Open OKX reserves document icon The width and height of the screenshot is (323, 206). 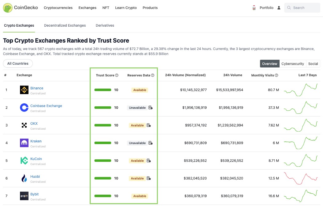coord(149,125)
